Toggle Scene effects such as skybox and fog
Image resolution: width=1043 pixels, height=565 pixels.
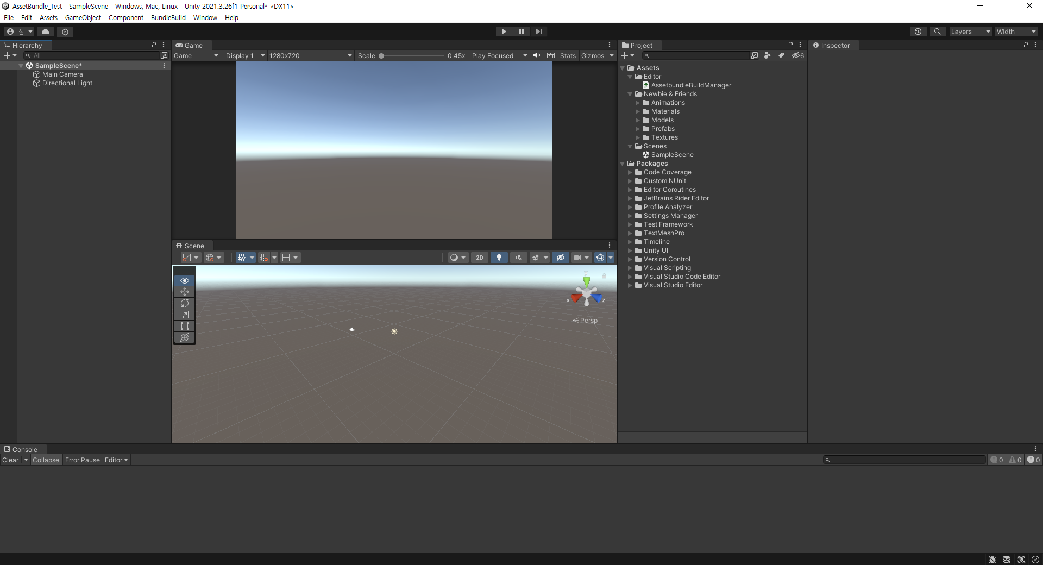click(536, 258)
